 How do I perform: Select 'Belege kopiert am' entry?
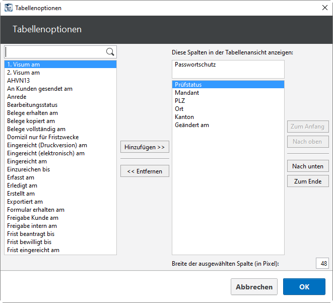[x=60, y=121]
